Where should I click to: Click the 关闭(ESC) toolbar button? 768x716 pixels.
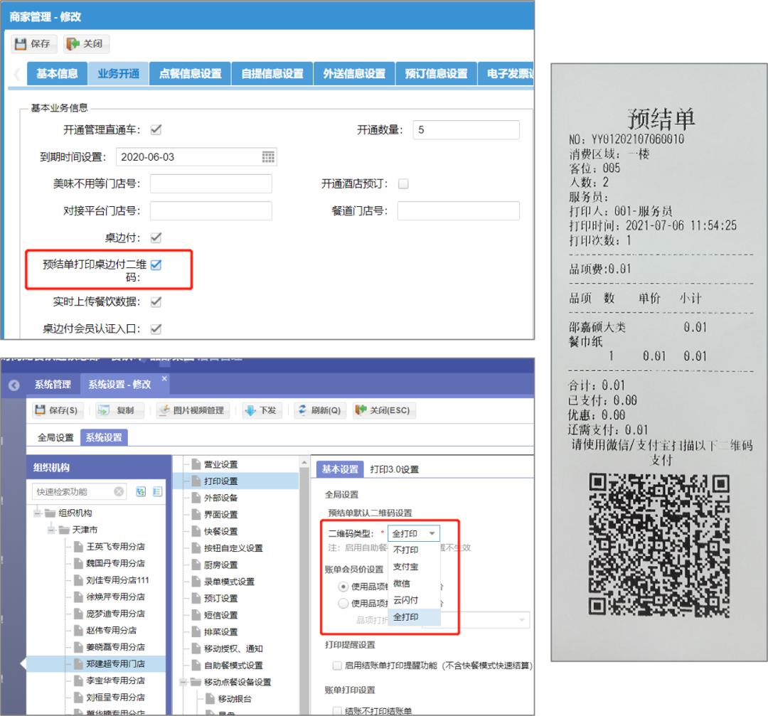tap(384, 410)
